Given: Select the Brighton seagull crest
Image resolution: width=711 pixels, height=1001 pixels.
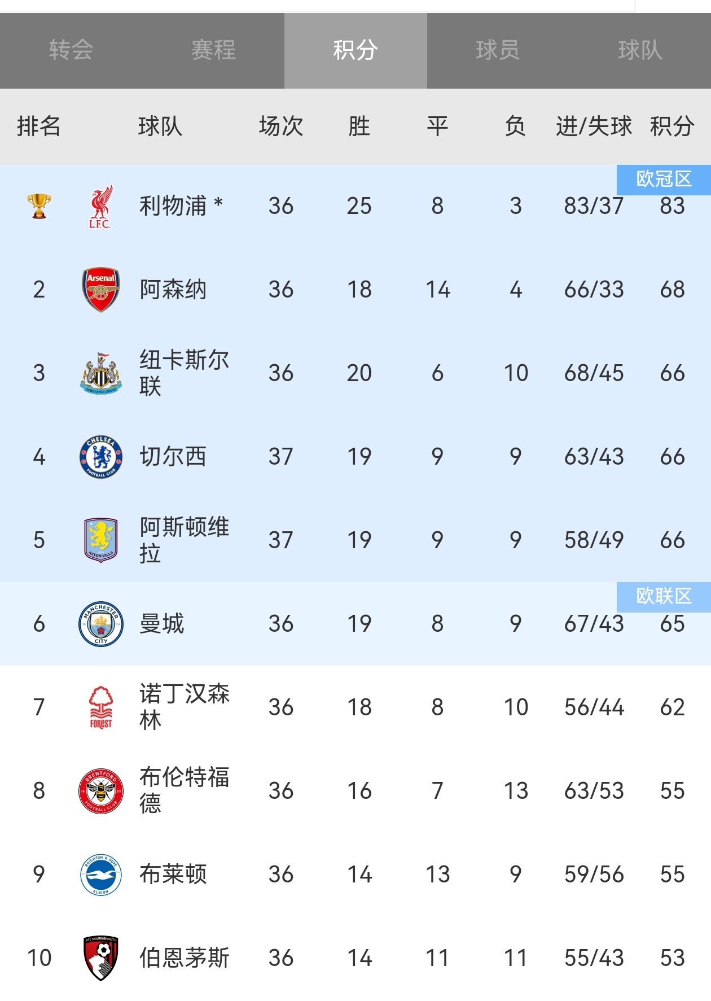Looking at the screenshot, I should (101, 875).
